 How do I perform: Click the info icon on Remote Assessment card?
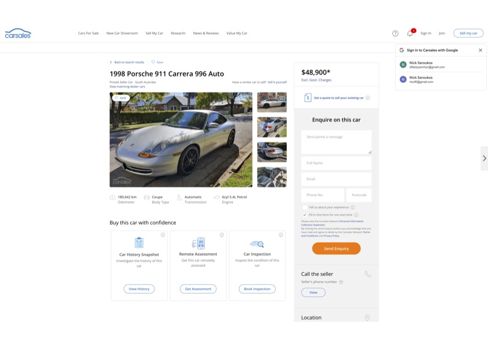click(x=222, y=235)
